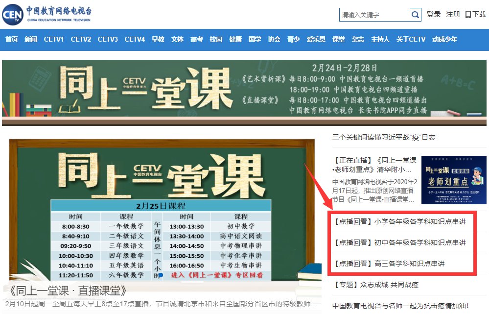Open the CEN TV logo homepage
The height and width of the screenshot is (314, 489).
click(47, 15)
